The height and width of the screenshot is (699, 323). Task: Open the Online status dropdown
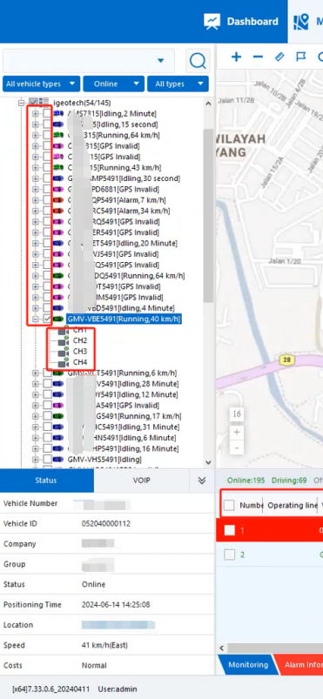(113, 84)
